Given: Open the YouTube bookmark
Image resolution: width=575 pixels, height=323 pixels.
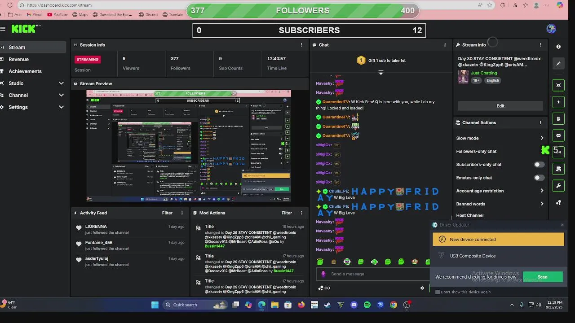Looking at the screenshot, I should [x=57, y=14].
